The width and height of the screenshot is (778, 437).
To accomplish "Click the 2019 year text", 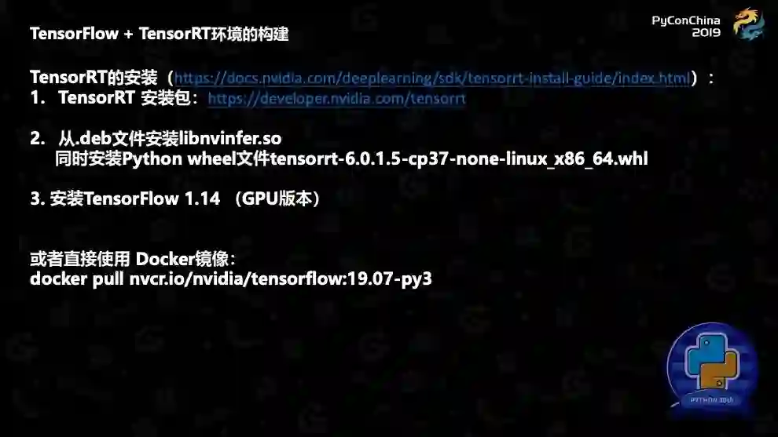I will 706,33.
